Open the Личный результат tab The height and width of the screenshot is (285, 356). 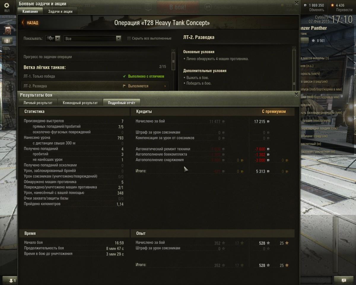pyautogui.click(x=38, y=103)
